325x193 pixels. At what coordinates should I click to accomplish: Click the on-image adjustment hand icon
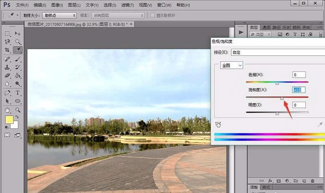tap(218, 124)
